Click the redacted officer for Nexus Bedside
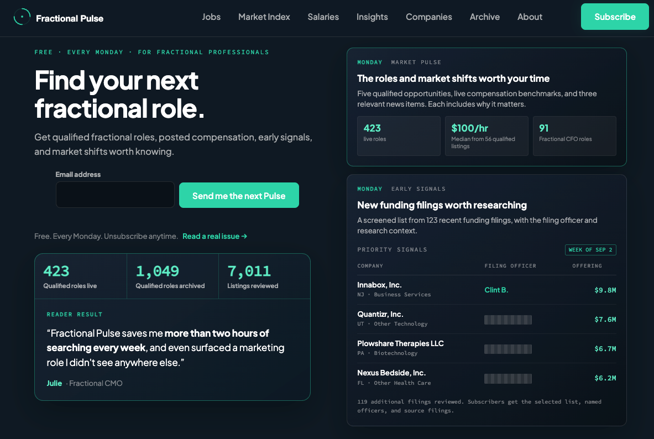Viewport: 654px width, 439px height. (508, 379)
